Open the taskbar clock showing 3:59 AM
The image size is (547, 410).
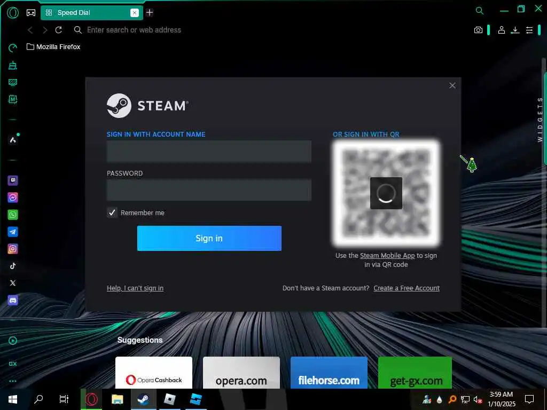[x=501, y=399]
